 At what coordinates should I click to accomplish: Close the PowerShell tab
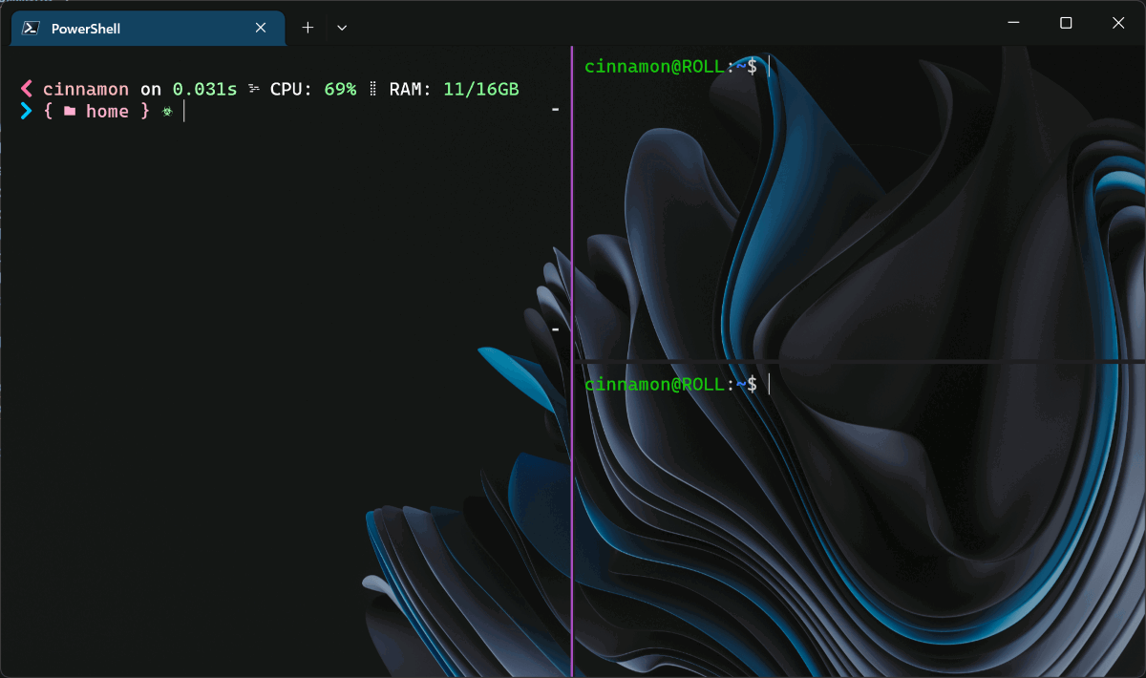(x=261, y=28)
